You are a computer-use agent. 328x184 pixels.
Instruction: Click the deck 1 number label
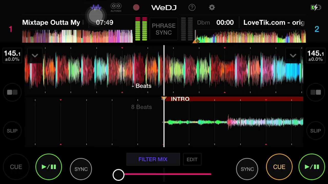click(11, 29)
